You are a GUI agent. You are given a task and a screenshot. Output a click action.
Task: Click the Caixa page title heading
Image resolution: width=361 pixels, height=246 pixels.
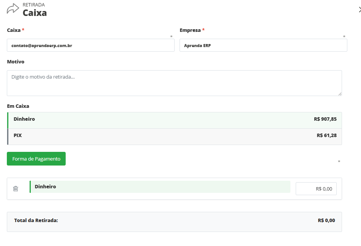tap(35, 13)
